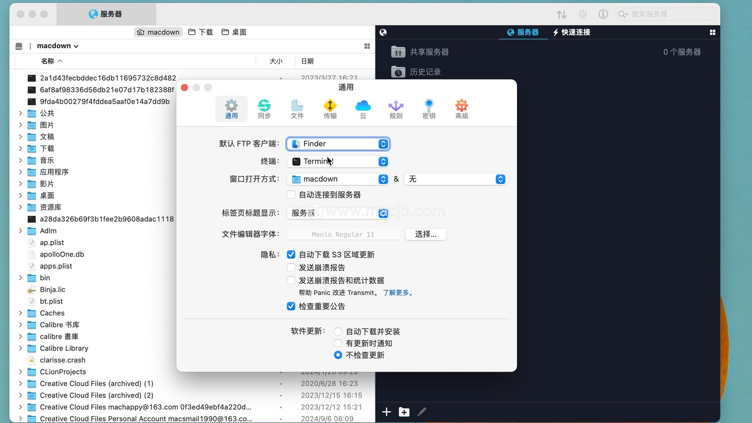The height and width of the screenshot is (423, 752).
Task: Select the 下载 favorite folder shortcut
Action: pos(201,32)
